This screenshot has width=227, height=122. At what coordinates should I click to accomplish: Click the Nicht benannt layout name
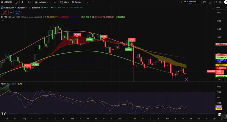(190, 1)
